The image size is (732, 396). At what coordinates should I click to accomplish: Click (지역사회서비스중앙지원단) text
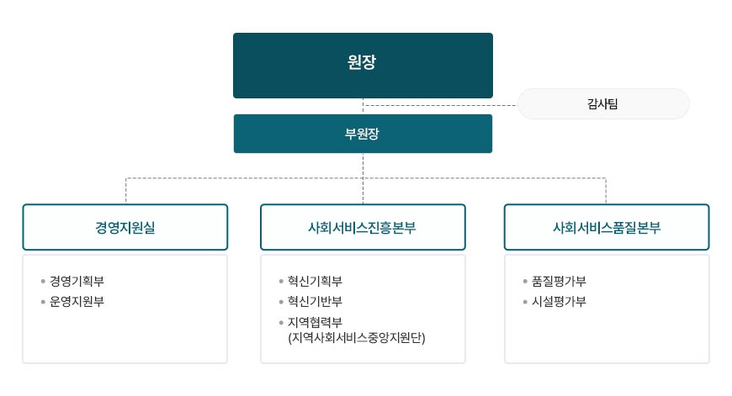pyautogui.click(x=357, y=338)
